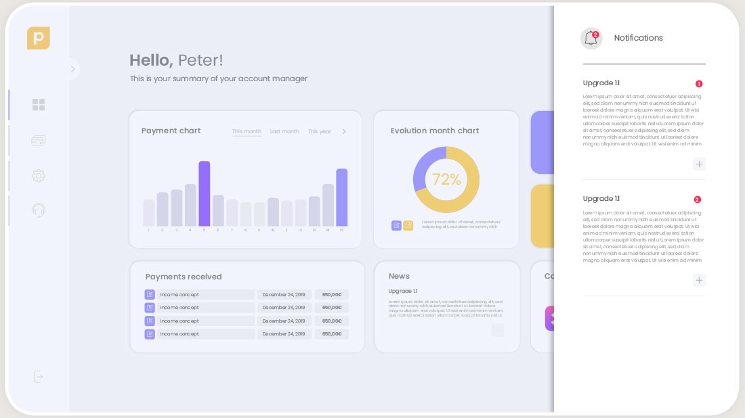
Task: Expand first Upgrade 1.1 notification with plus
Action: tap(699, 164)
